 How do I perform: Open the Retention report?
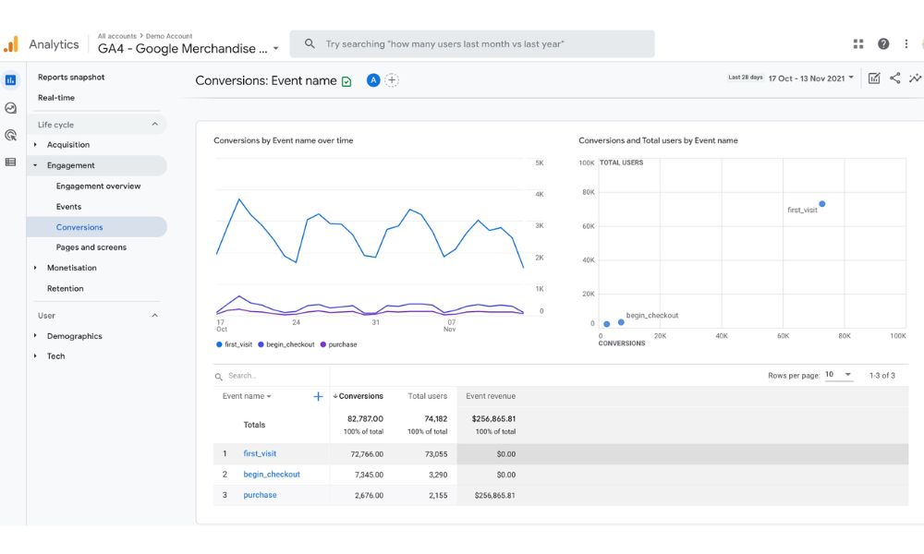click(x=65, y=288)
